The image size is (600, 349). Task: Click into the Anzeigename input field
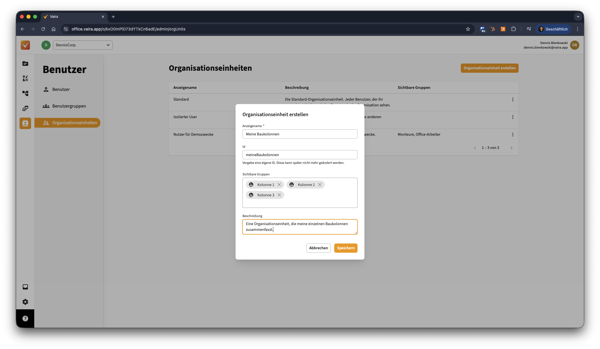click(299, 134)
